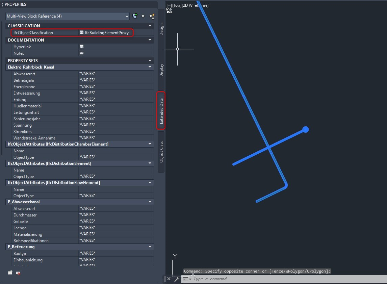Select the Durchmesser VARIES value field
Viewport: 387px width, 284px height.
[111, 215]
